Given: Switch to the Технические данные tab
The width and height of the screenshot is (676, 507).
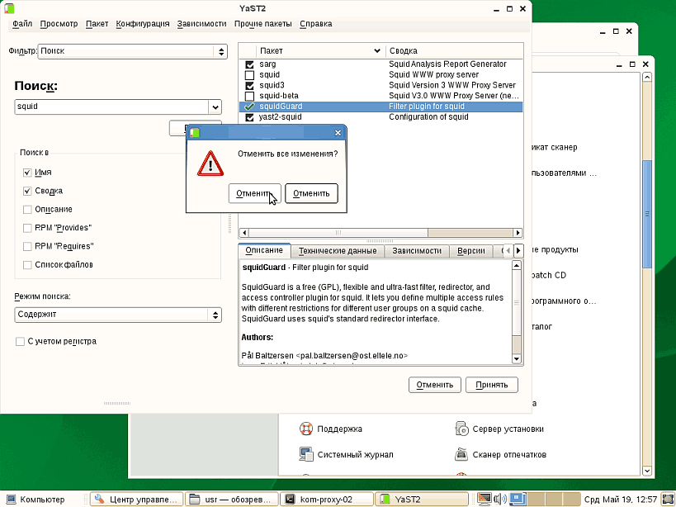Looking at the screenshot, I should tap(338, 251).
